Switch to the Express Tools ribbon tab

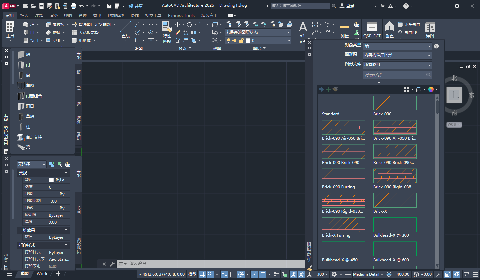181,15
